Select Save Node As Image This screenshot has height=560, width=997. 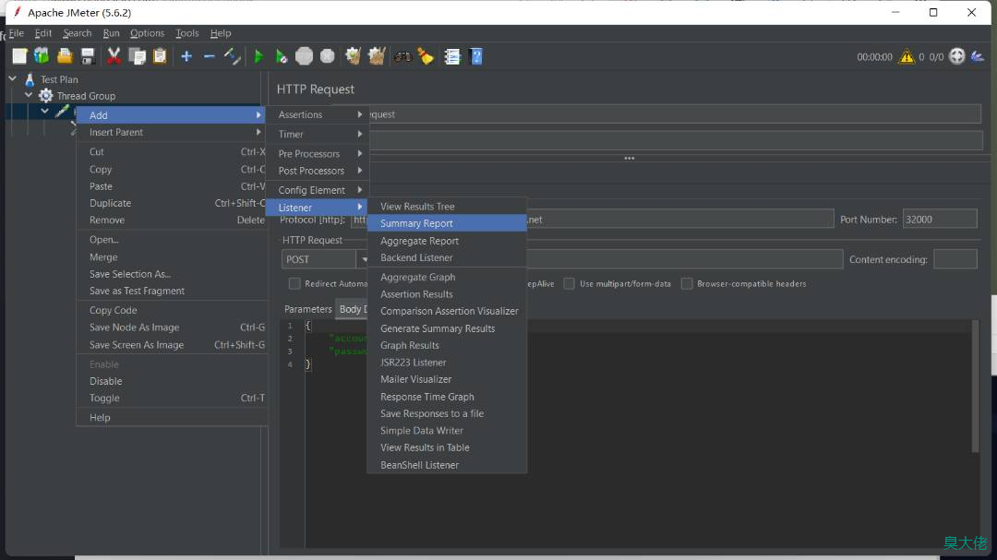pos(172,328)
